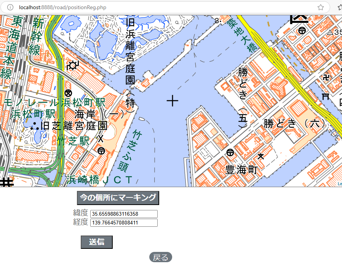
Task: Click the X police box symbol near 竹芝駅
Action: click(x=101, y=138)
